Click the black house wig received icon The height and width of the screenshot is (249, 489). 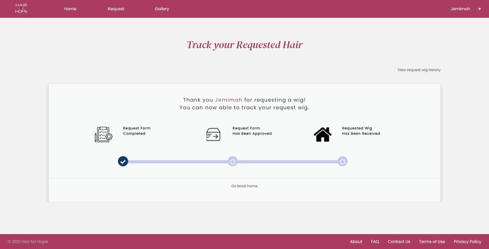[322, 134]
